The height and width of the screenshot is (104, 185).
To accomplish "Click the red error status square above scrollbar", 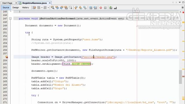I will (x=183, y=12).
